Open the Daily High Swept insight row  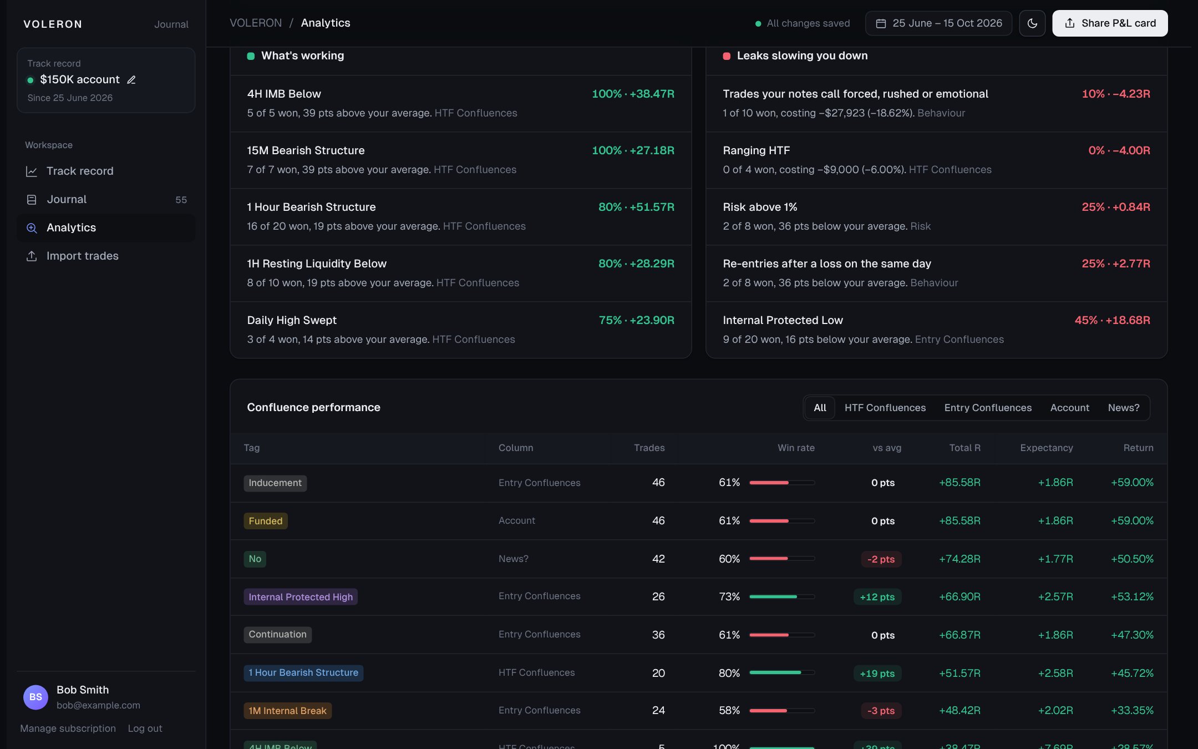point(460,330)
